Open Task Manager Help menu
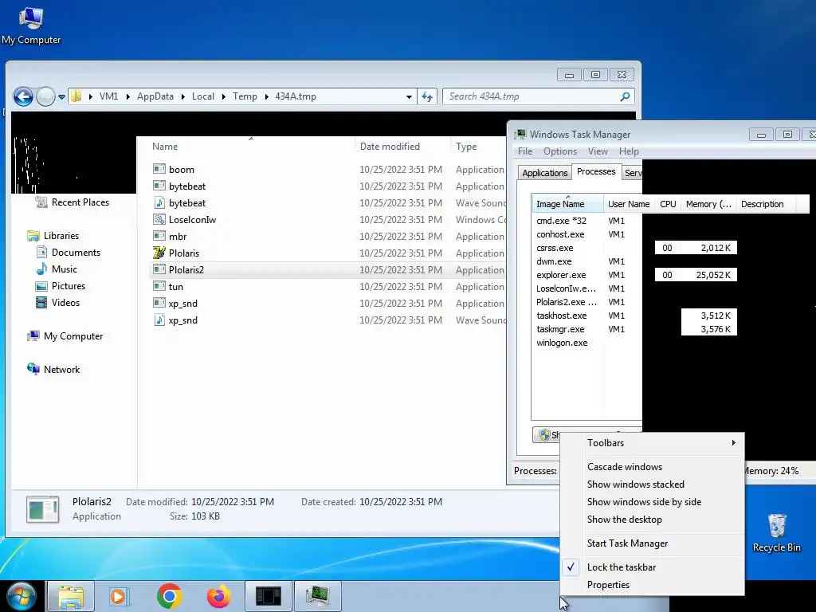Viewport: 816px width, 612px height. point(629,151)
